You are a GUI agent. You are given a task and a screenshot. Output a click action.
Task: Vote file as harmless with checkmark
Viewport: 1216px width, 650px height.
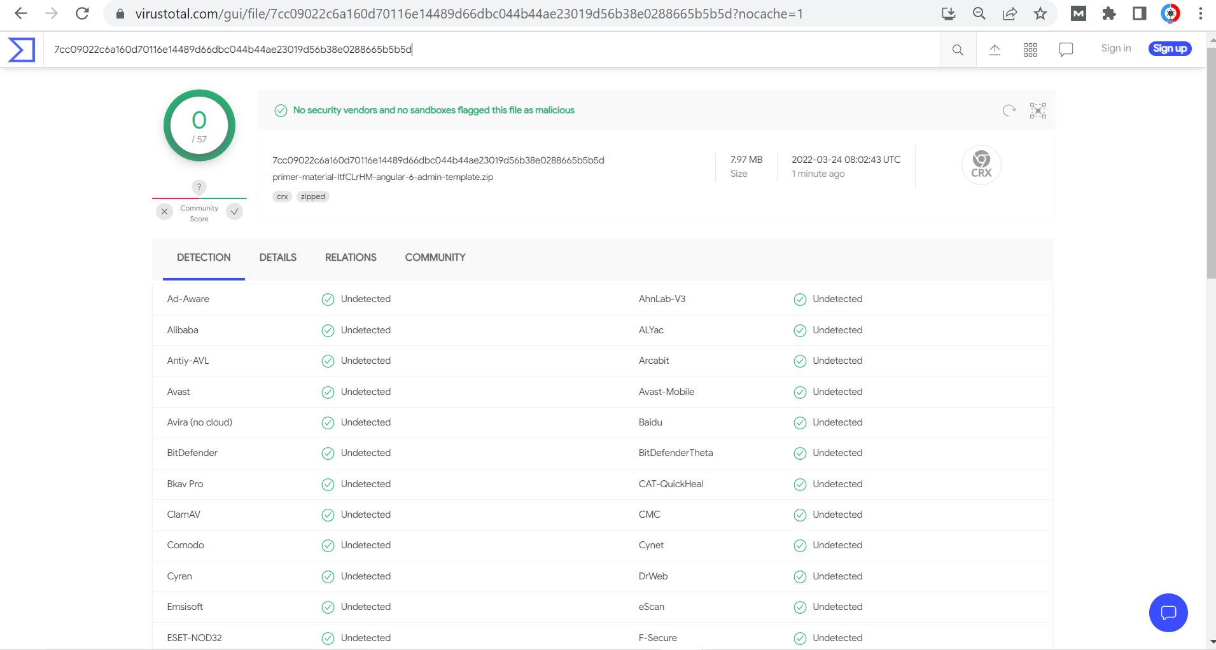[235, 212]
